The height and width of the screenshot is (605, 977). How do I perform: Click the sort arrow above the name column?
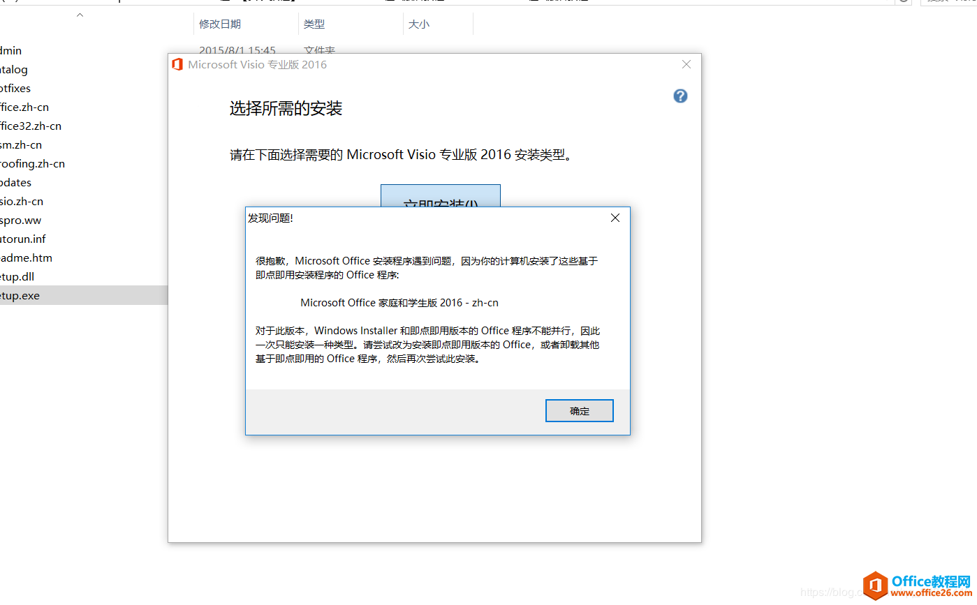[x=80, y=15]
